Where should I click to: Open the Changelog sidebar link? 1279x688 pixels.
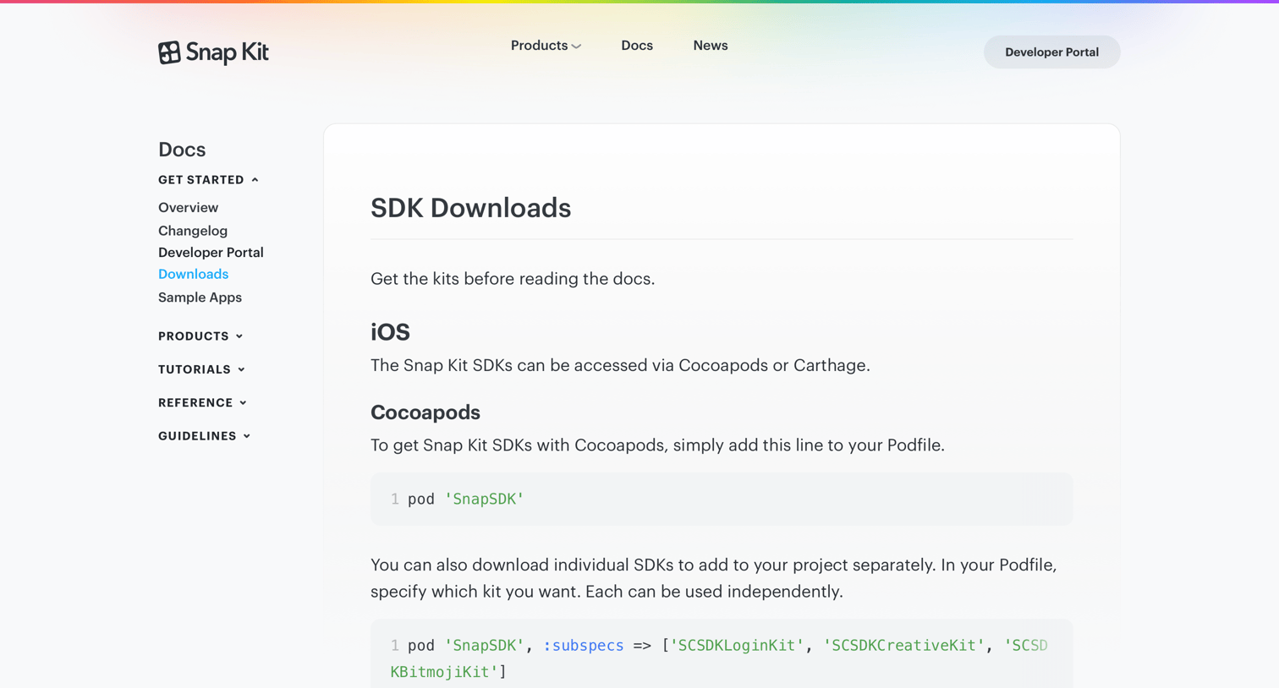point(193,231)
